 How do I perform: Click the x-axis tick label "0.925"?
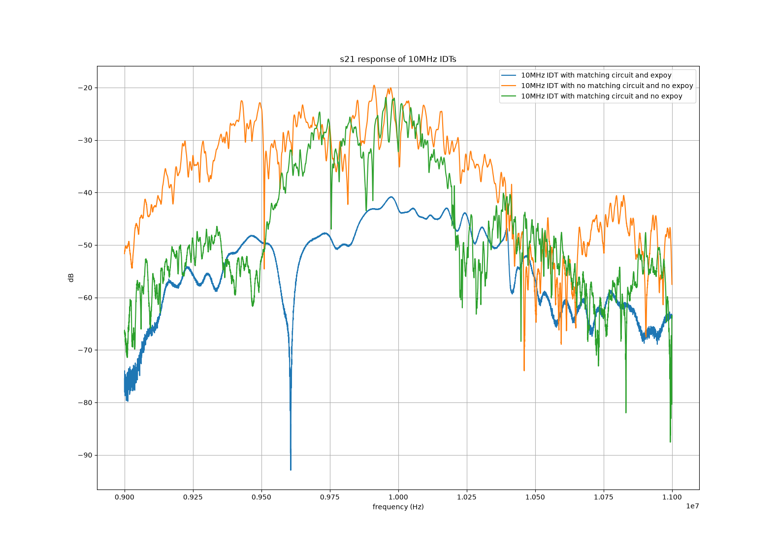[x=193, y=497]
